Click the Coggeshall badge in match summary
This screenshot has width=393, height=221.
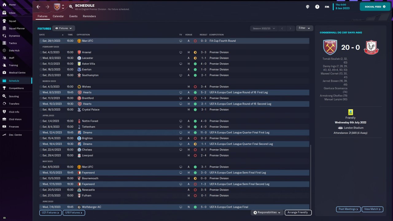(371, 47)
